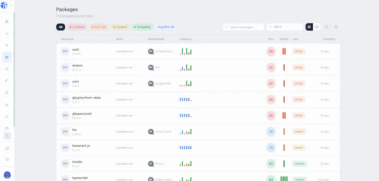Click the refresh packages icon
Screen dimensions: 379x181
coord(326,27)
